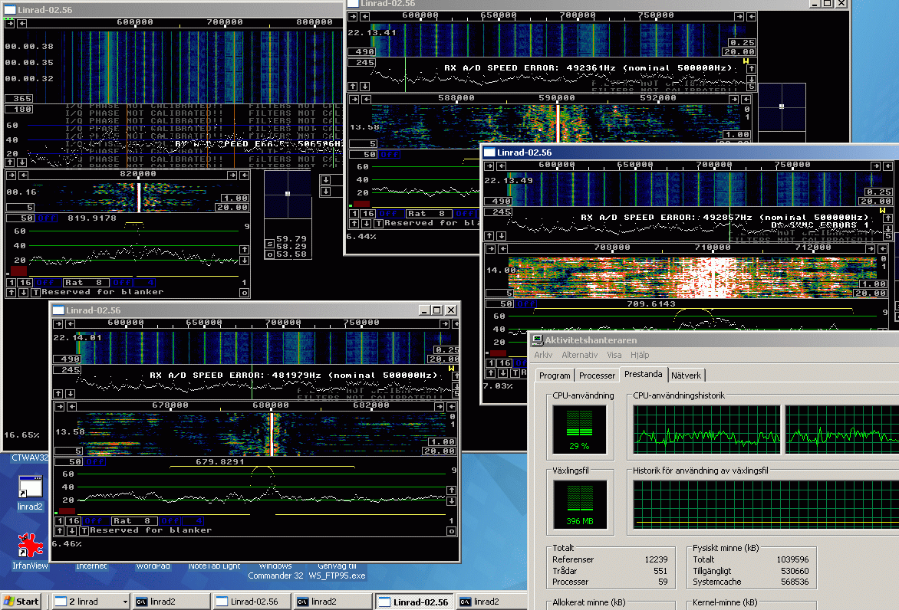Image resolution: width=899 pixels, height=610 pixels.
Task: Click polarization crosshair box in 22.13.41 window
Action: pyautogui.click(x=782, y=107)
